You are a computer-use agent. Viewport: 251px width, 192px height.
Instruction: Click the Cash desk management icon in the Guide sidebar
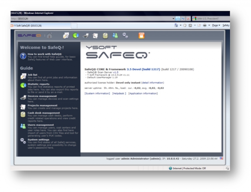click(x=23, y=115)
